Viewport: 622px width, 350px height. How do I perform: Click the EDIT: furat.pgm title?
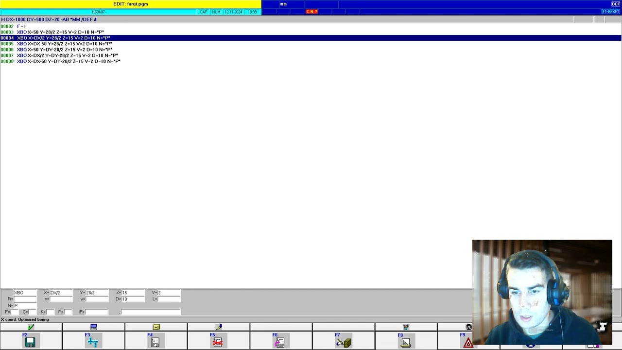pos(131,4)
